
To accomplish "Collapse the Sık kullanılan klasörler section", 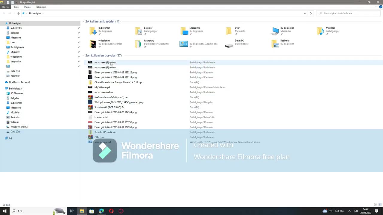I will [83, 21].
